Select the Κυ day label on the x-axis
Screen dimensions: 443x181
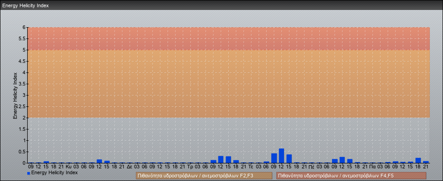tap(68, 167)
